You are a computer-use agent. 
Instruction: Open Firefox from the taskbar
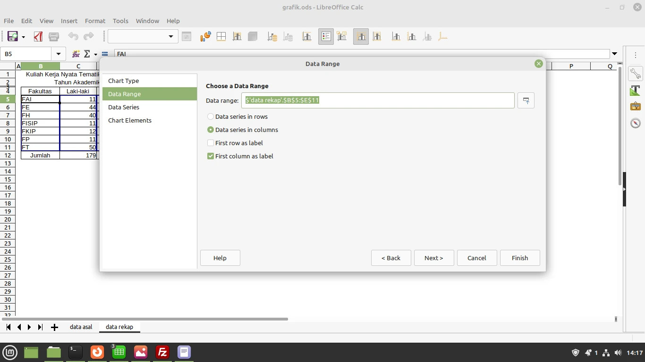[x=97, y=352]
